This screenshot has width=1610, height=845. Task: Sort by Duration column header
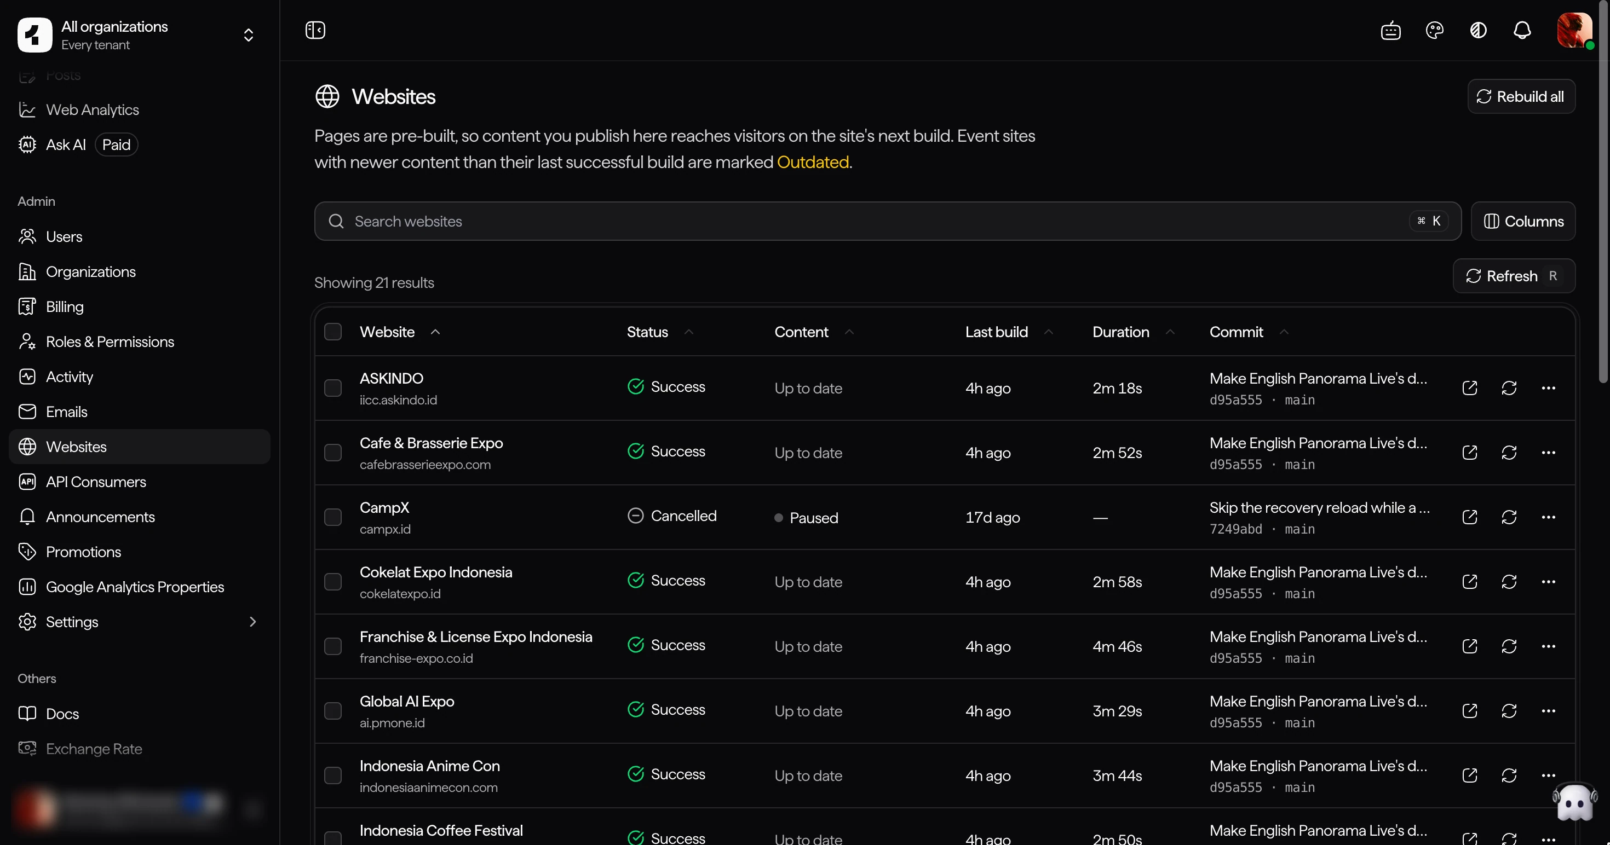point(1133,332)
